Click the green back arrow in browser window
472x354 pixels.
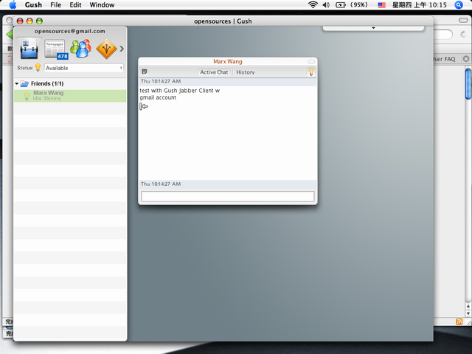[9, 35]
